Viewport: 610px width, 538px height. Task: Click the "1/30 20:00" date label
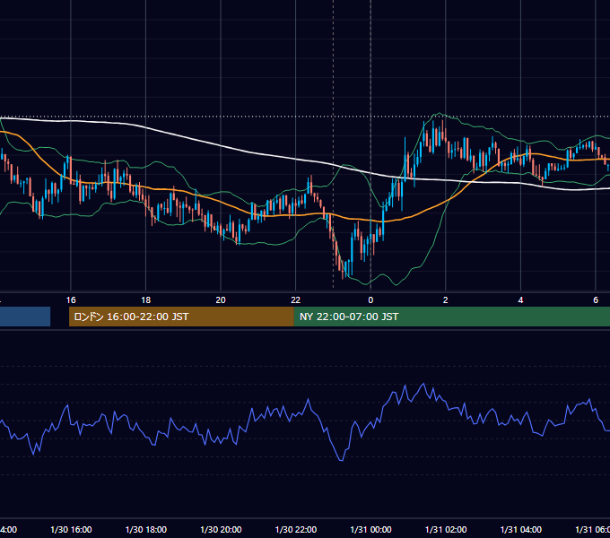point(221,529)
